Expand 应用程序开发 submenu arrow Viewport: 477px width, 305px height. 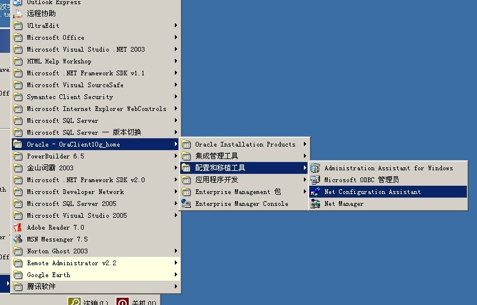[x=305, y=180]
